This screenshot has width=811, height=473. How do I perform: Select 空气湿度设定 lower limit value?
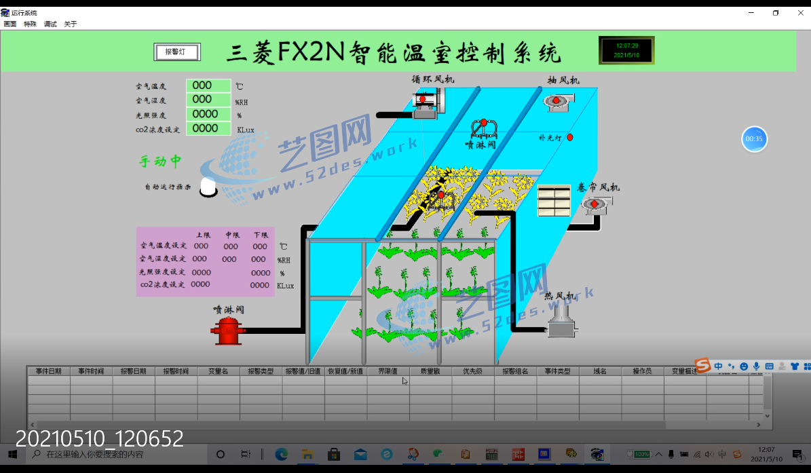(x=259, y=259)
